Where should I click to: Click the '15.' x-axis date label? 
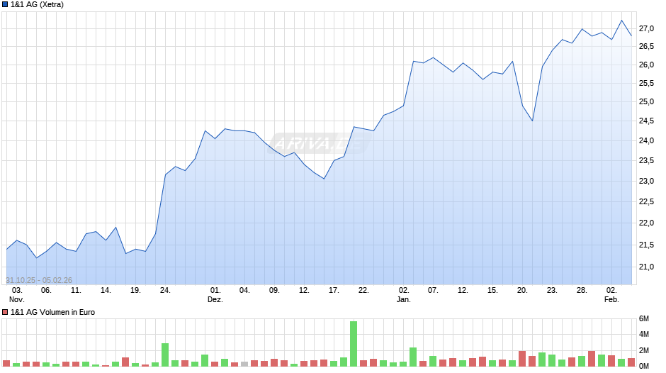[492, 291]
